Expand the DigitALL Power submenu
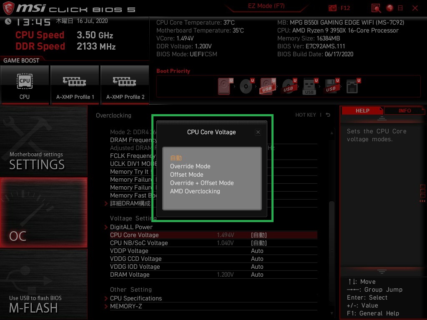Image resolution: width=427 pixels, height=320 pixels. [x=131, y=227]
